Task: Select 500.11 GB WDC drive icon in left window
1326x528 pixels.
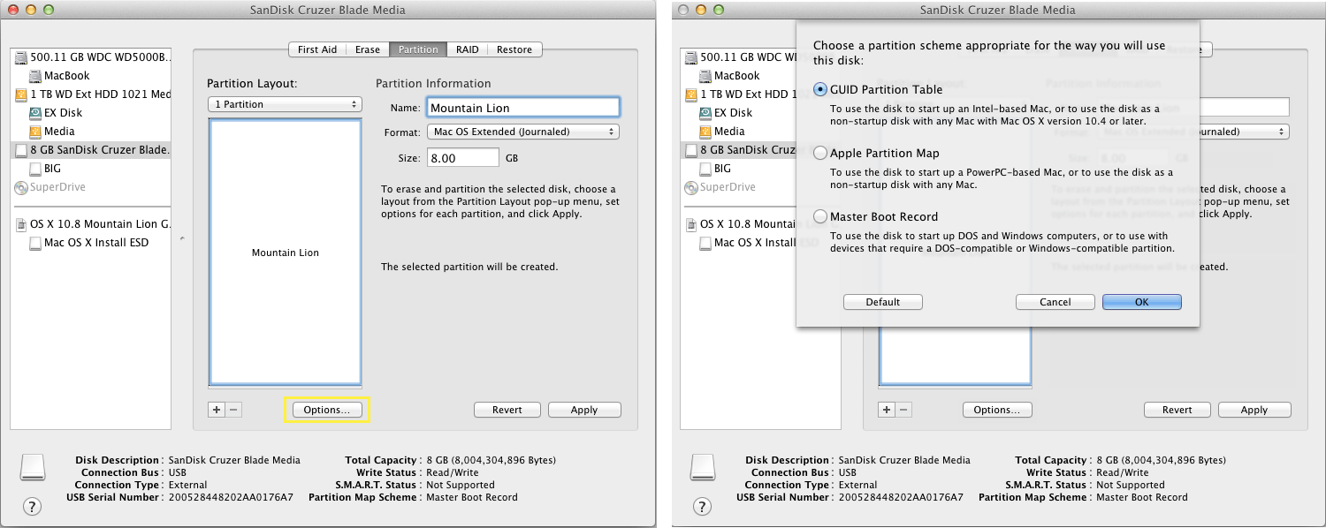Action: coord(21,57)
